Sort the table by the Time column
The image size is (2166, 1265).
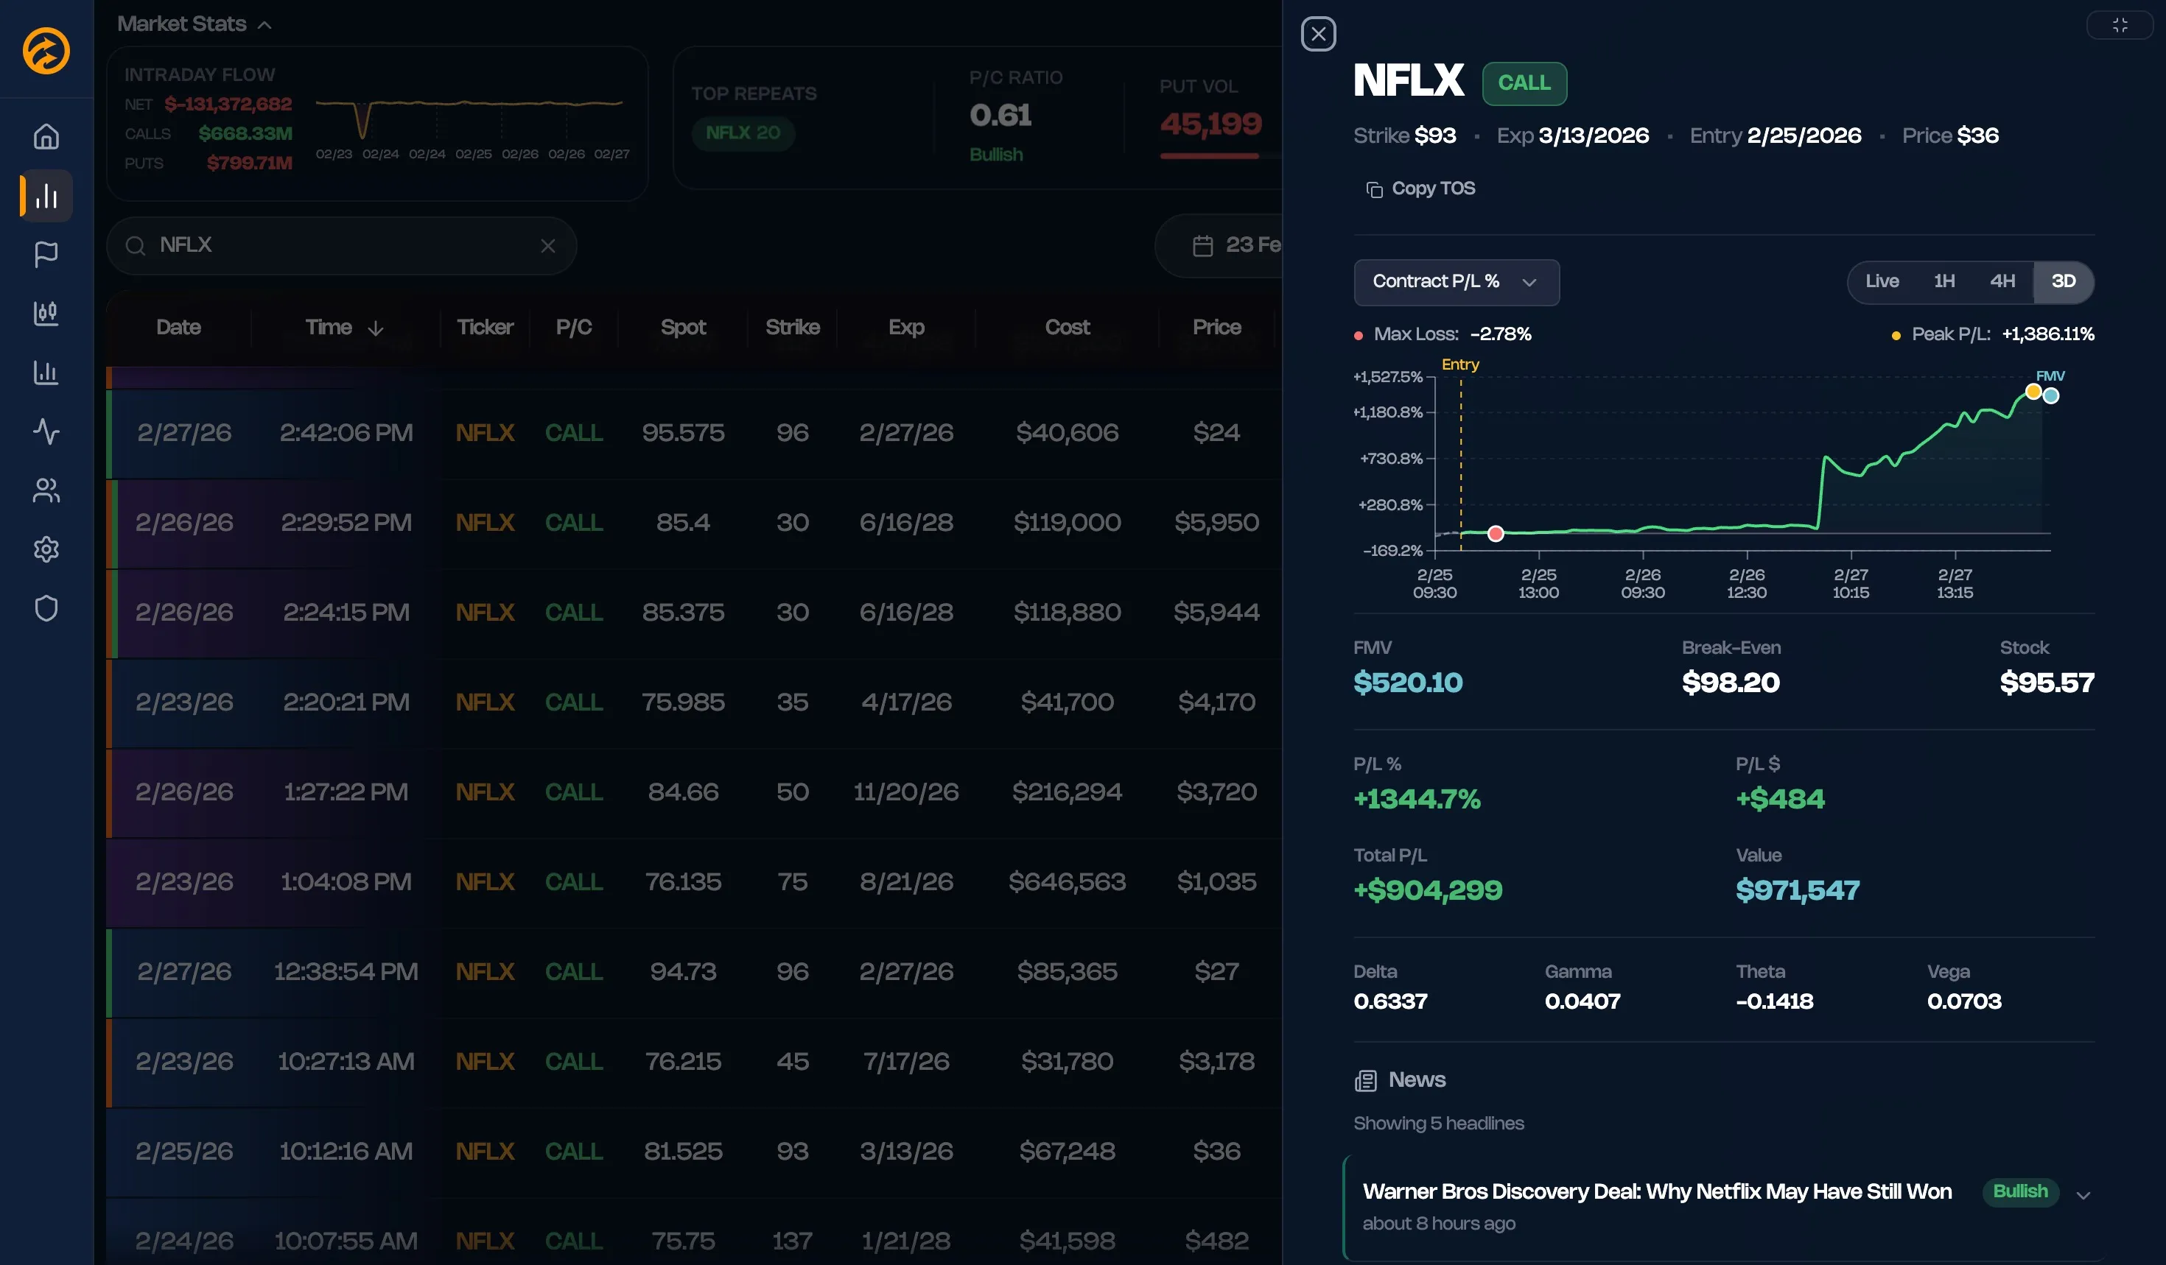coord(344,327)
